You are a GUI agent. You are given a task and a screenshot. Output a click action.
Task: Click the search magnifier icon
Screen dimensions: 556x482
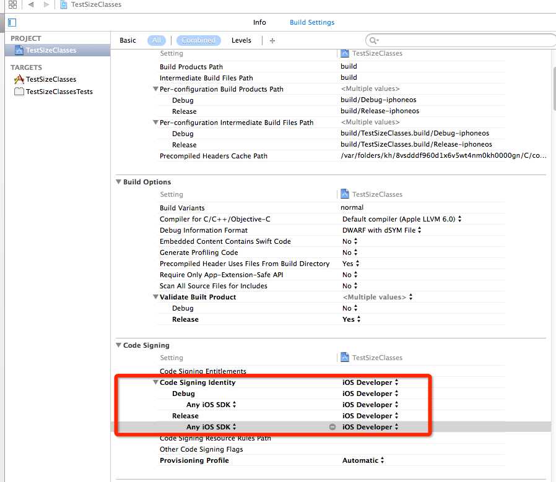[373, 40]
